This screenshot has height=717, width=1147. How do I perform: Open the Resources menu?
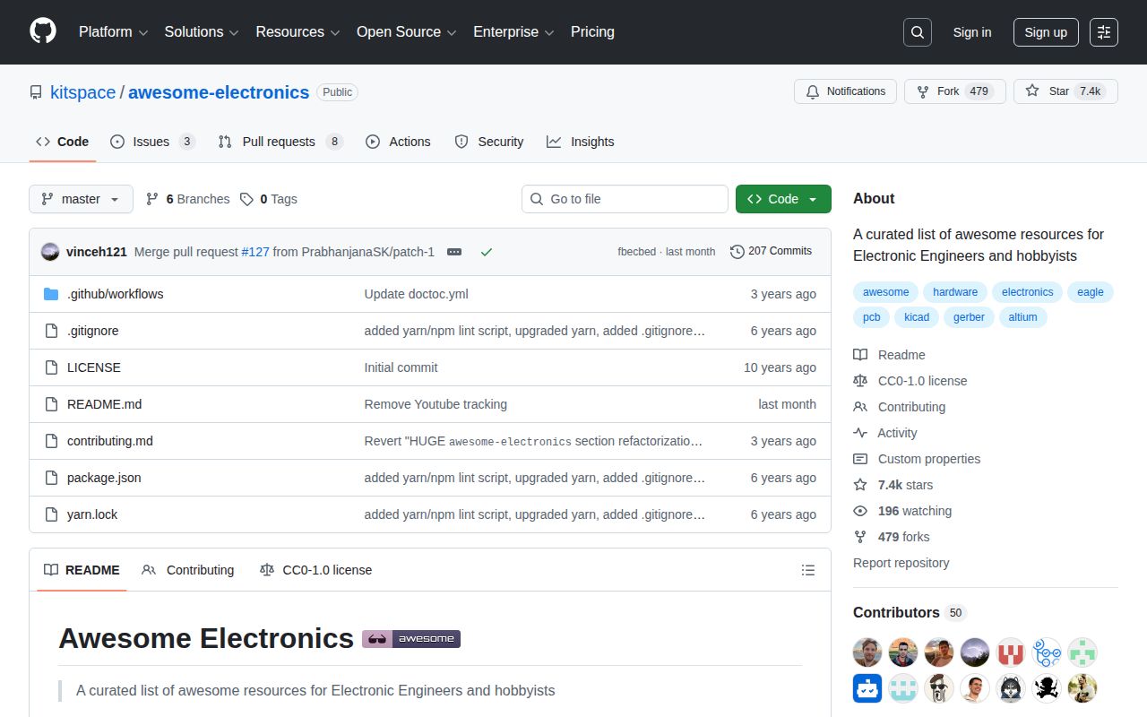click(x=297, y=32)
